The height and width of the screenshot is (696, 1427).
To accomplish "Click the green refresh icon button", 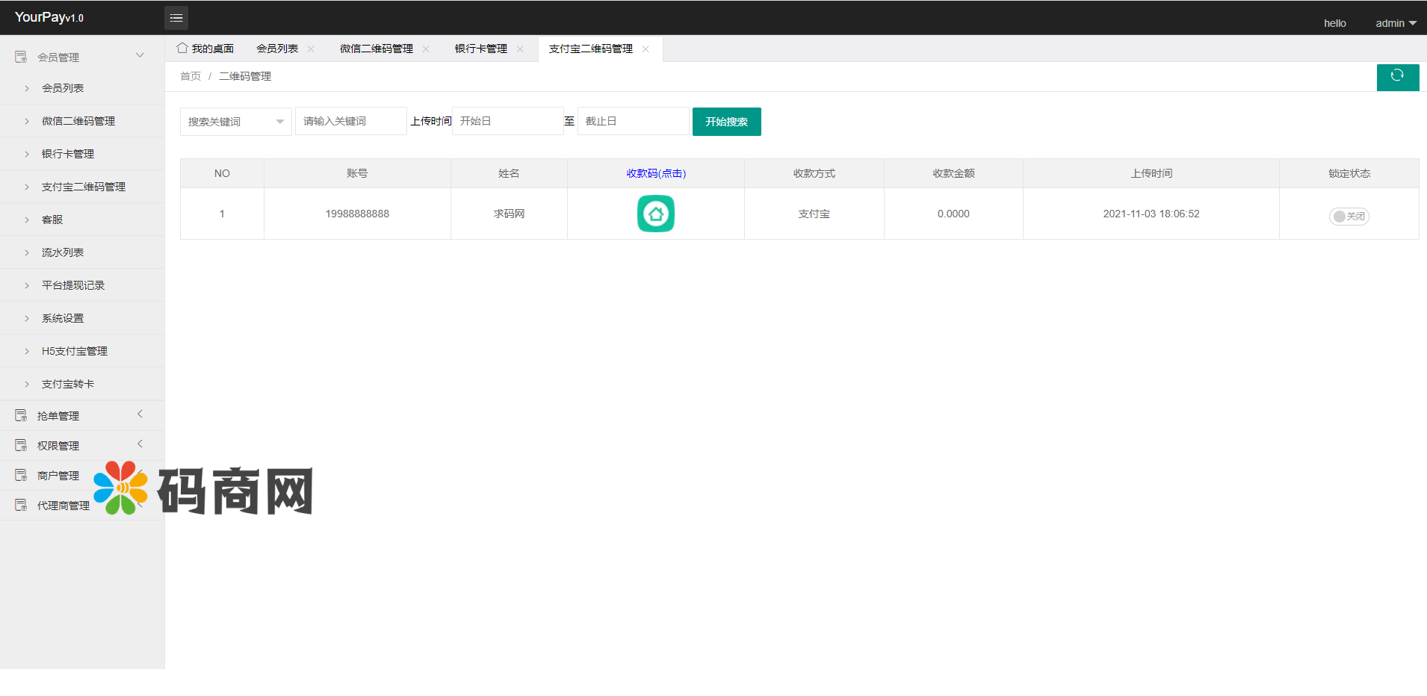I will point(1397,76).
